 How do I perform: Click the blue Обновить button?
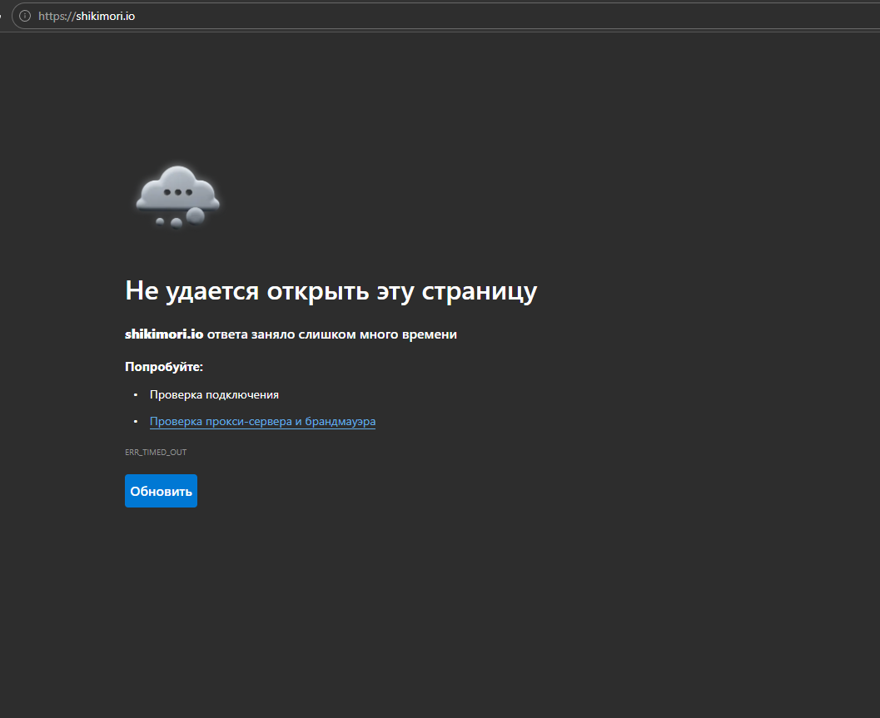(161, 491)
